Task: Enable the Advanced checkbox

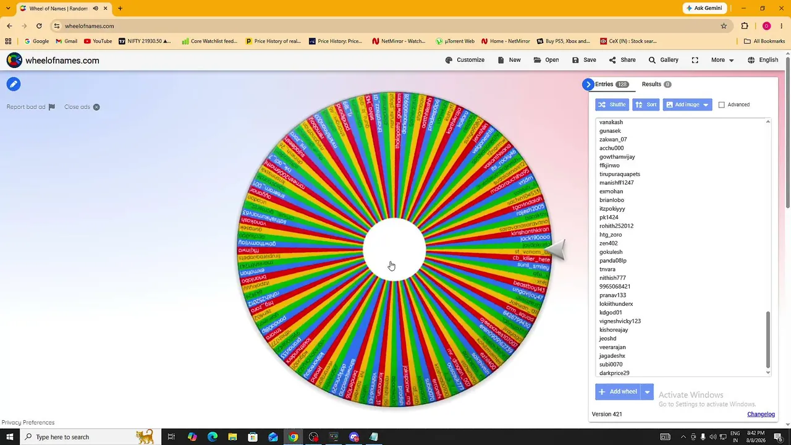Action: (721, 105)
